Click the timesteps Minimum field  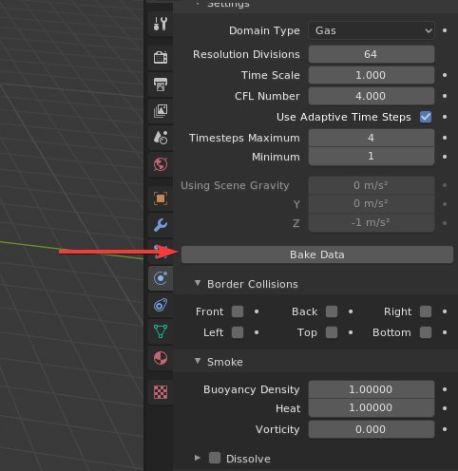pyautogui.click(x=372, y=156)
